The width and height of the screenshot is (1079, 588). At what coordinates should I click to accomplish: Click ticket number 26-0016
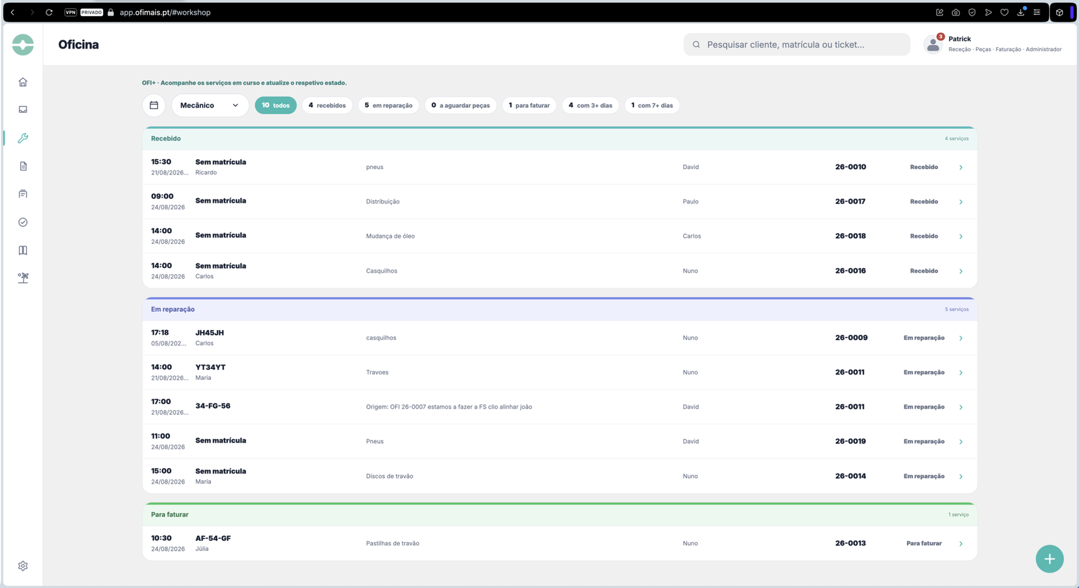pos(850,271)
